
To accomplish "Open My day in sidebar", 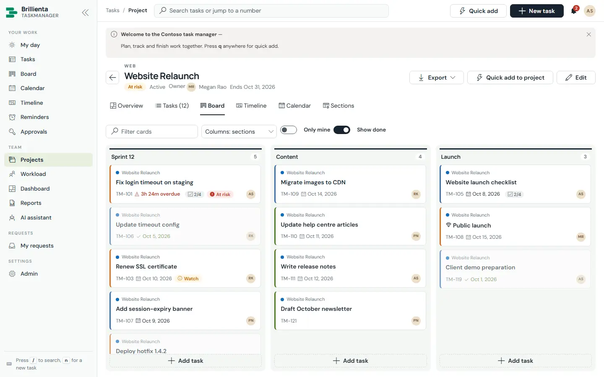I will tap(48, 45).
